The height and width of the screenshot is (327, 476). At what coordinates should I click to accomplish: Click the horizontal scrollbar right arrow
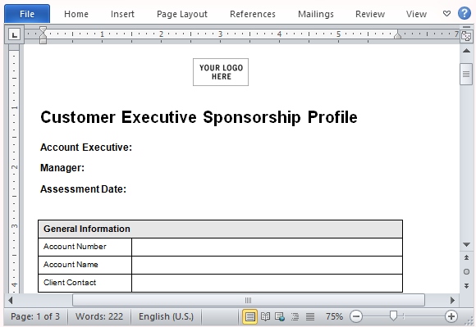pos(452,300)
